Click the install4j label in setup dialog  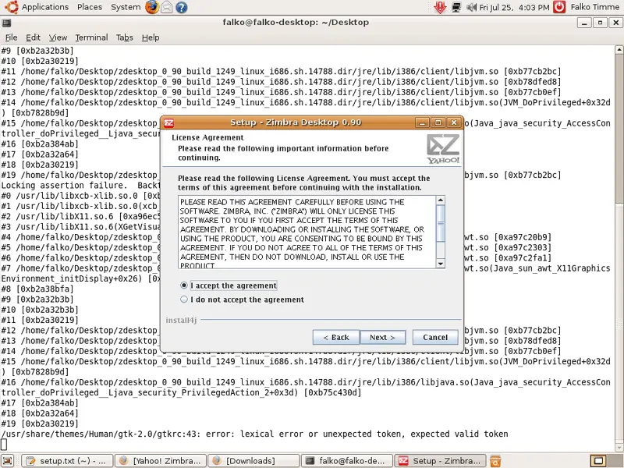pyautogui.click(x=181, y=320)
